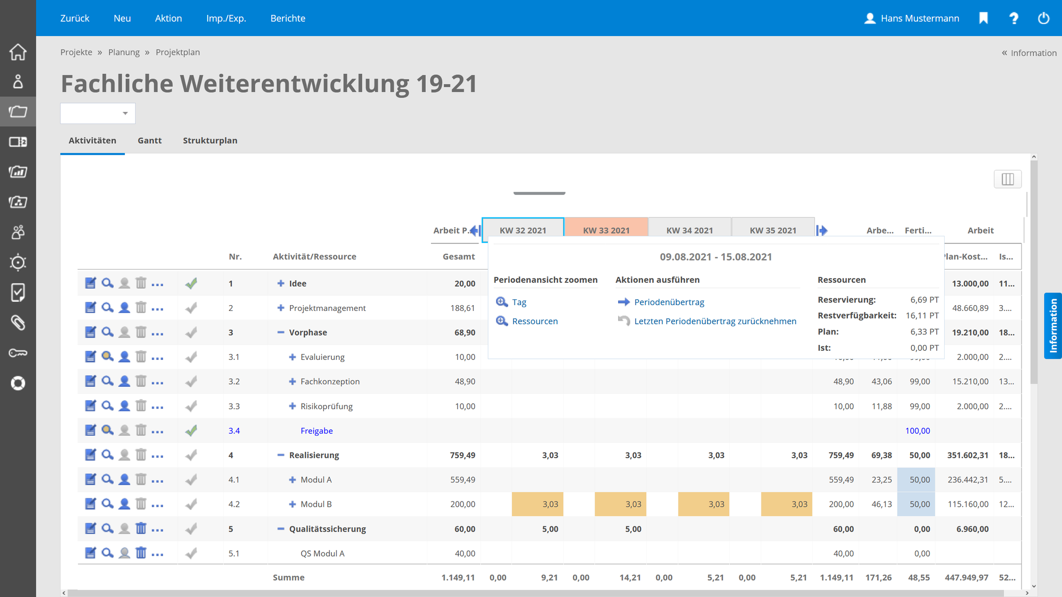Click the edit icon in the Idee row
The height and width of the screenshot is (597, 1062).
coord(91,283)
